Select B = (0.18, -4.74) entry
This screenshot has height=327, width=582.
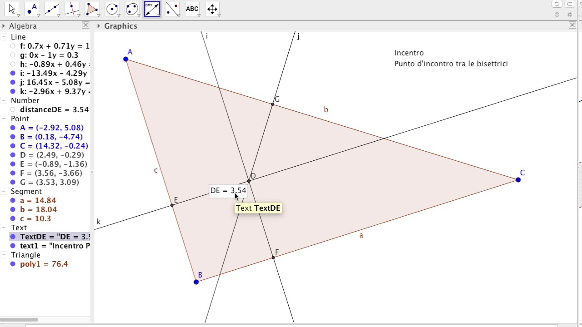(51, 137)
